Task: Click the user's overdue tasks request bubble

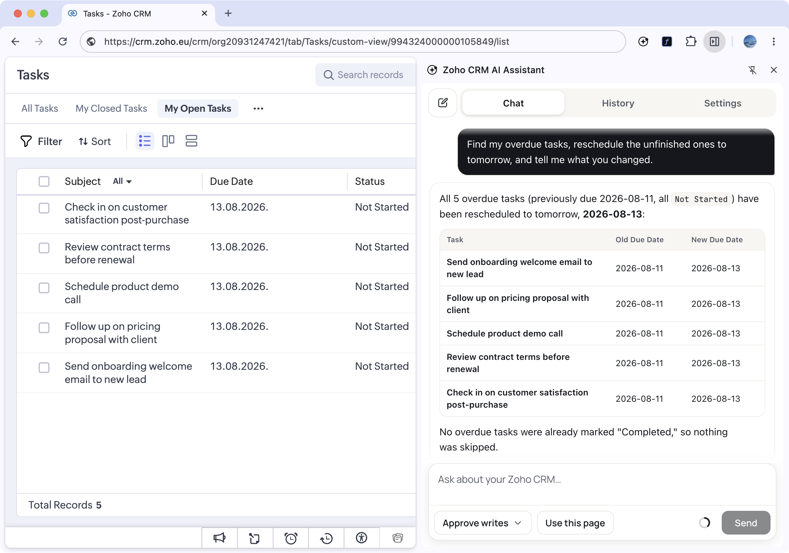Action: 616,152
